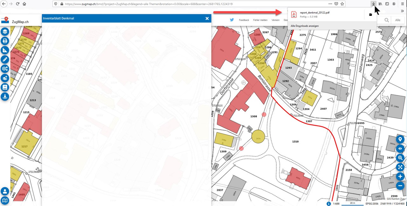Click the 1:688 scale value

[336, 203]
